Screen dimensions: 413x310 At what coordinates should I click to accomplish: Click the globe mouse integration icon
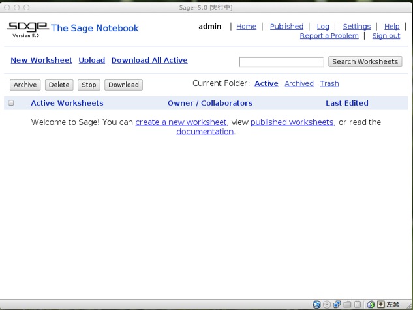[x=371, y=304]
